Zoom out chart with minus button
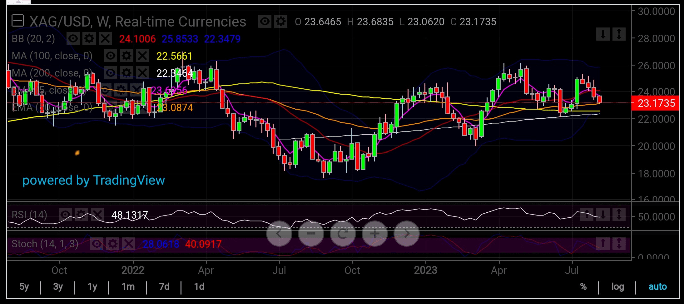Image resolution: width=684 pixels, height=304 pixels. point(311,234)
